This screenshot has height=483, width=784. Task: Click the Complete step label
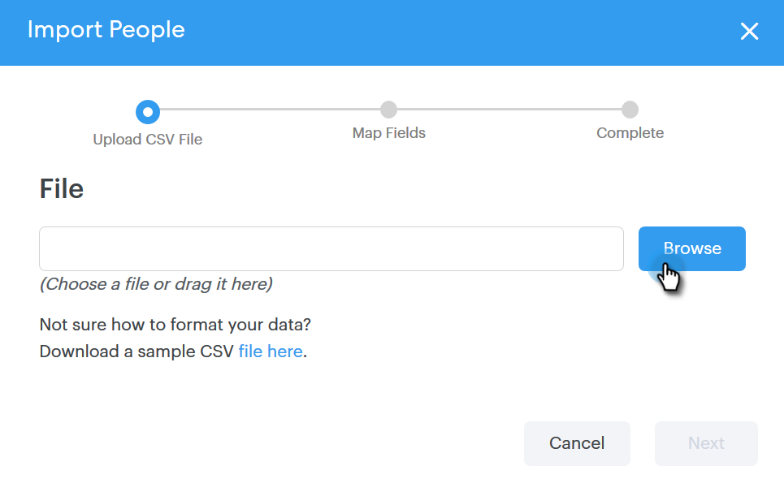(630, 133)
